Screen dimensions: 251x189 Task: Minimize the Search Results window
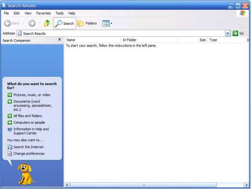coord(230,6)
